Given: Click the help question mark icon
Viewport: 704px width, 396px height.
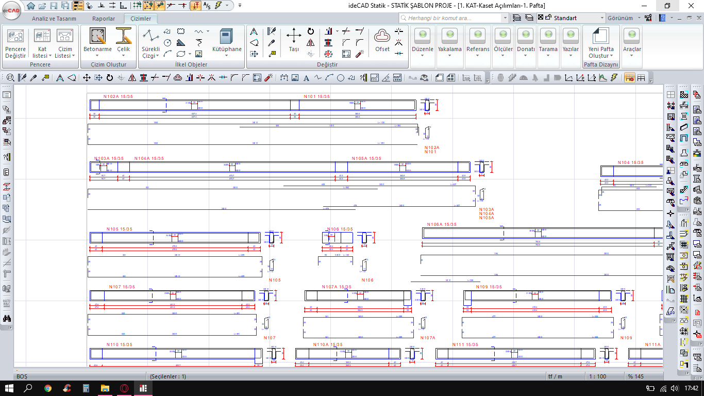Looking at the screenshot, I should [x=663, y=18].
